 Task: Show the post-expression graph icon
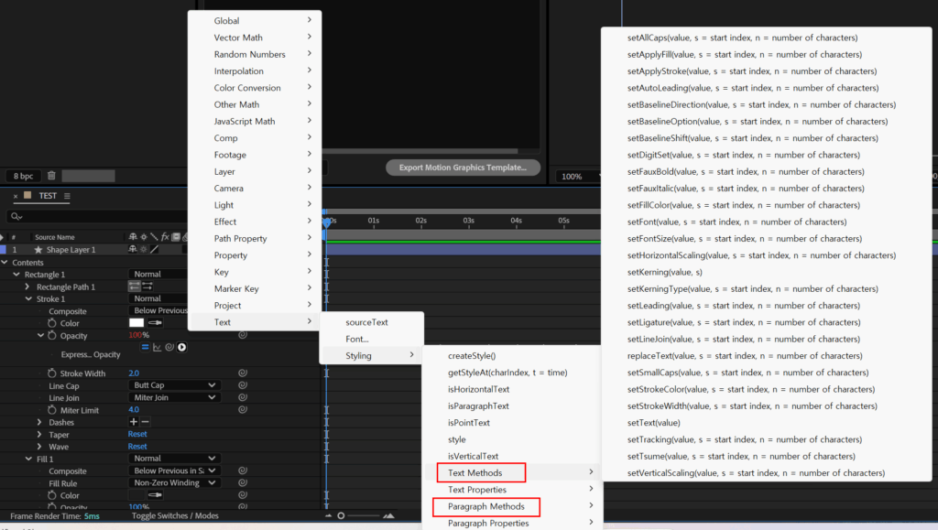point(158,347)
